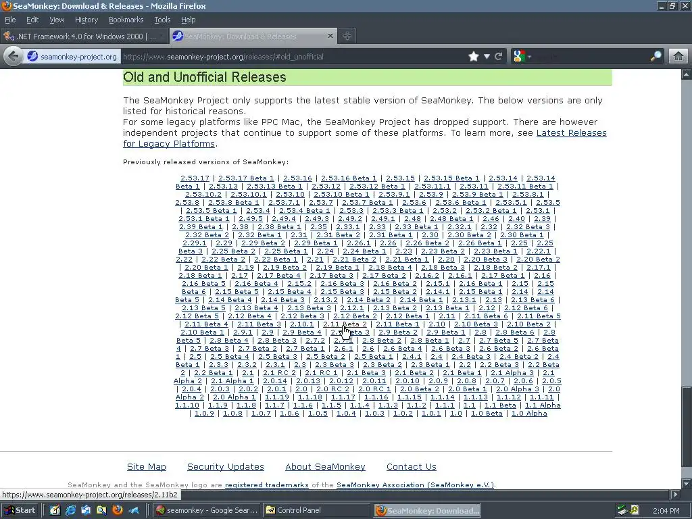Screen dimensions: 692x519
Task: Open the 2.33.1 release link
Action: pos(348,226)
